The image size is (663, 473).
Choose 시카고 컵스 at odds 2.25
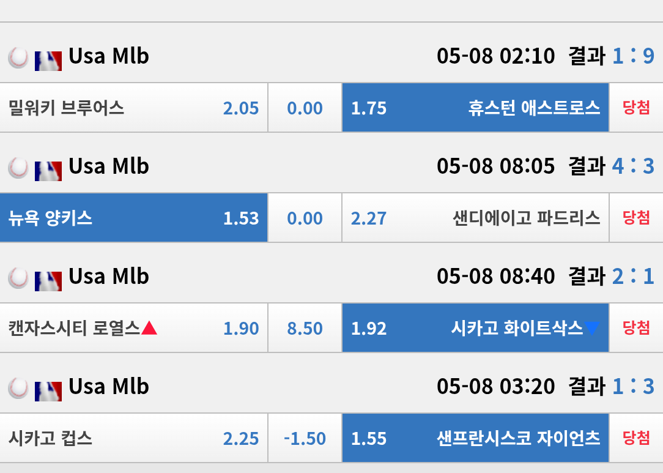point(133,439)
